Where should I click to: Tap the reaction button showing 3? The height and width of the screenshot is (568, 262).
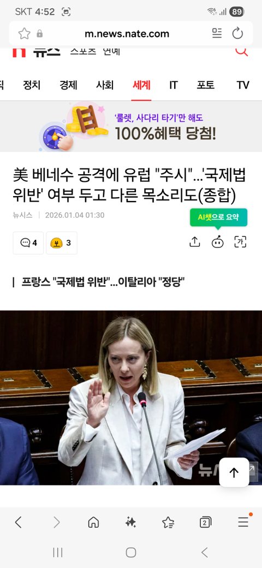(x=62, y=242)
